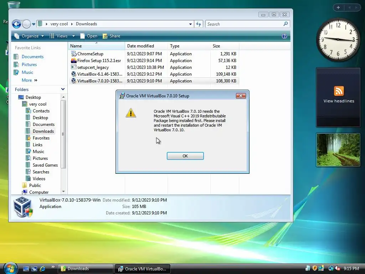Show More favorite links
365x274 pixels.
coord(29,80)
